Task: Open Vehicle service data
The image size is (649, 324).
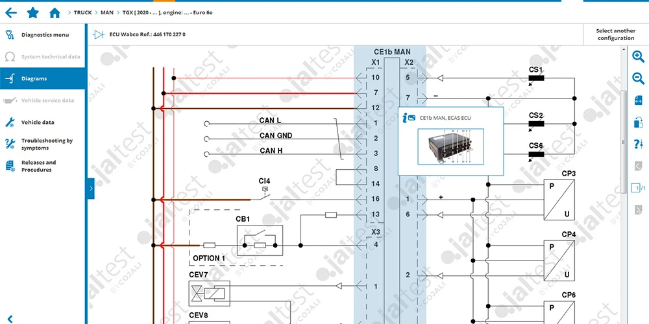Action: coord(43,100)
